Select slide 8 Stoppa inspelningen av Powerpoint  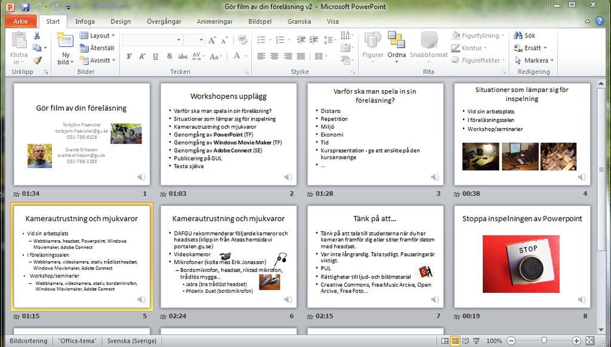(522, 256)
